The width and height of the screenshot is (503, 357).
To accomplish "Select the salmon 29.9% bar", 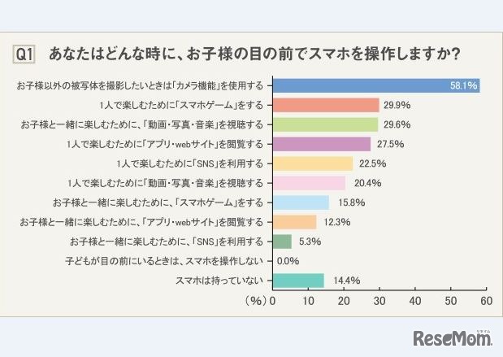I will pos(326,105).
